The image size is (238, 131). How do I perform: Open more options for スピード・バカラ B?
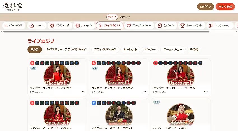click(83, 92)
